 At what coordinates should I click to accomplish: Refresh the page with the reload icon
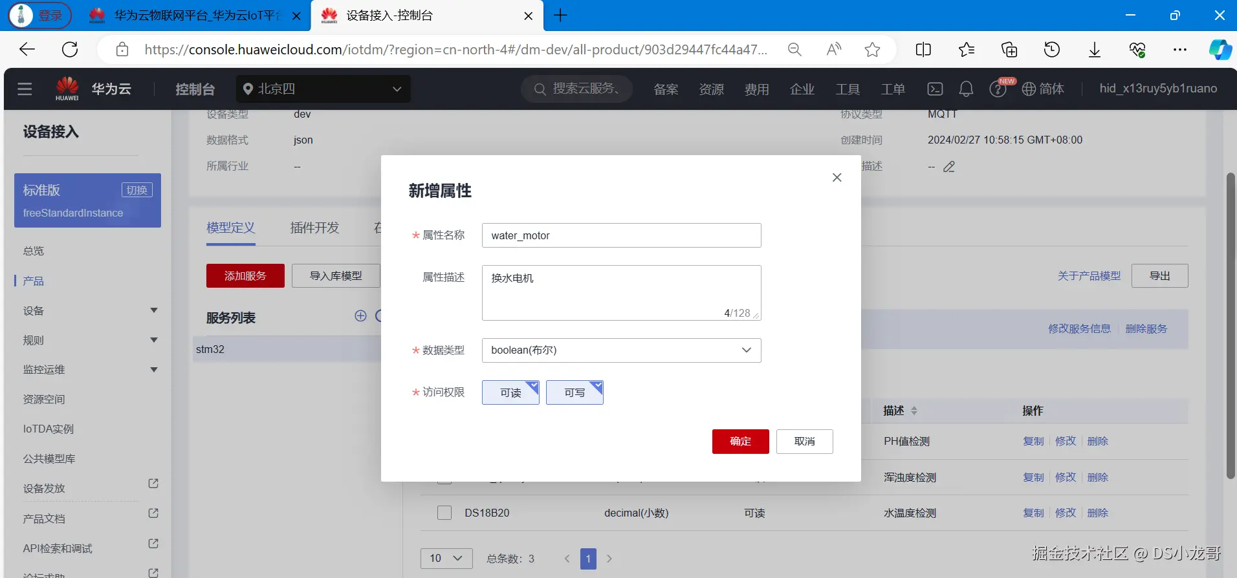pos(70,49)
